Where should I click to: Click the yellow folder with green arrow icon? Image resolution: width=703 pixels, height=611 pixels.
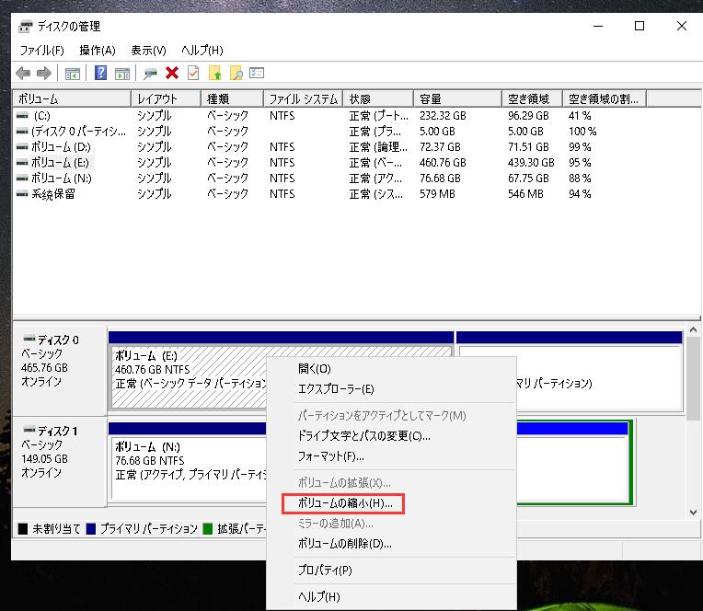[x=215, y=73]
